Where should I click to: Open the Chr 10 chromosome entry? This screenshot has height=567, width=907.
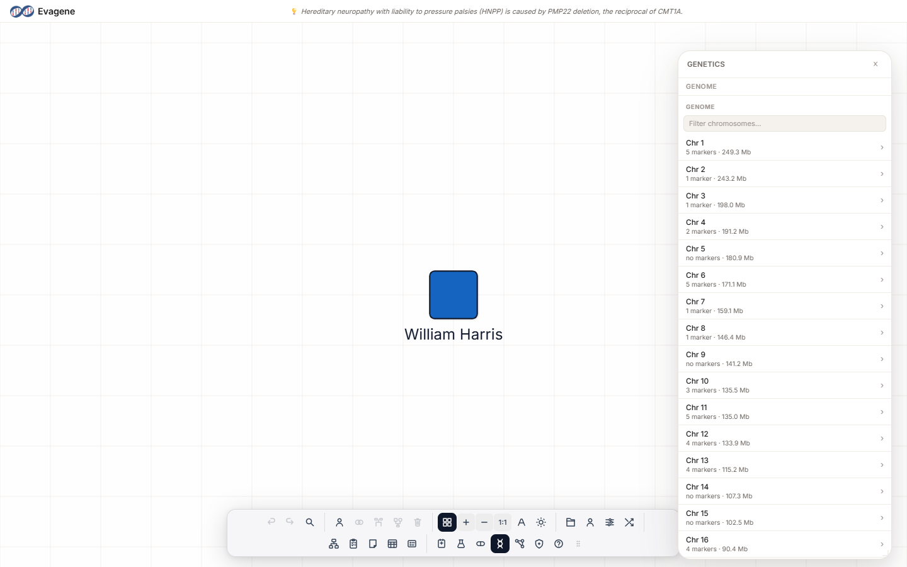[785, 386]
